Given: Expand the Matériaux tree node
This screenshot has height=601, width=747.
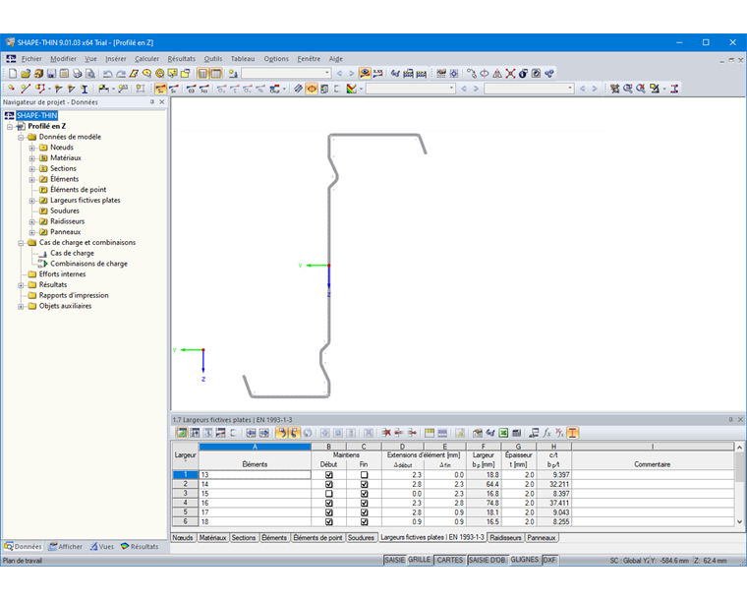Looking at the screenshot, I should pyautogui.click(x=31, y=158).
